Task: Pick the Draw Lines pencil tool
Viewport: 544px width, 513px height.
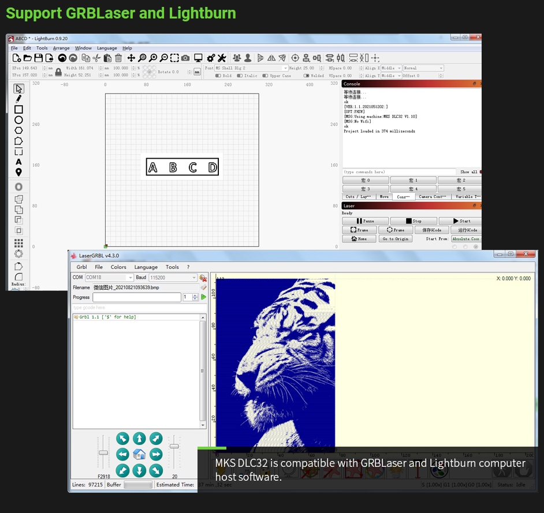Action: coord(18,99)
